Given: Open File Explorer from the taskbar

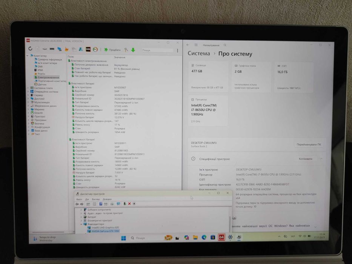Looking at the screenshot, I should [195, 238].
